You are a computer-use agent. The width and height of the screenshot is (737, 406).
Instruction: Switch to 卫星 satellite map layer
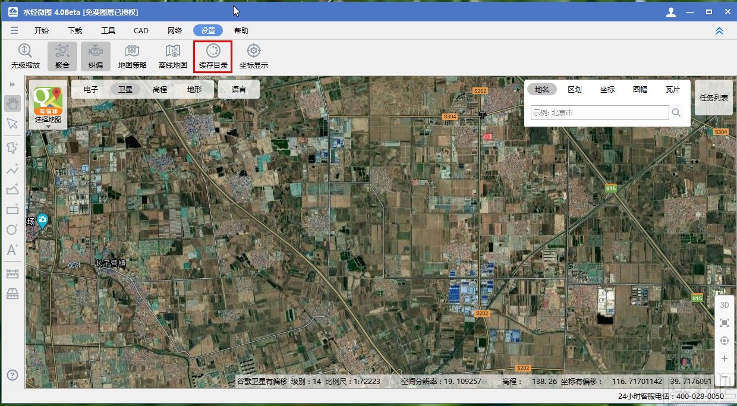(125, 90)
